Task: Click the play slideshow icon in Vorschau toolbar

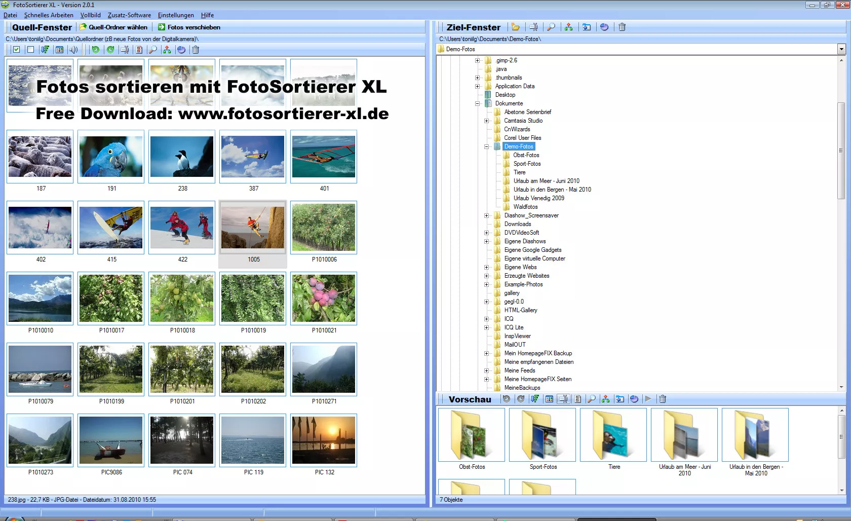Action: pos(648,399)
